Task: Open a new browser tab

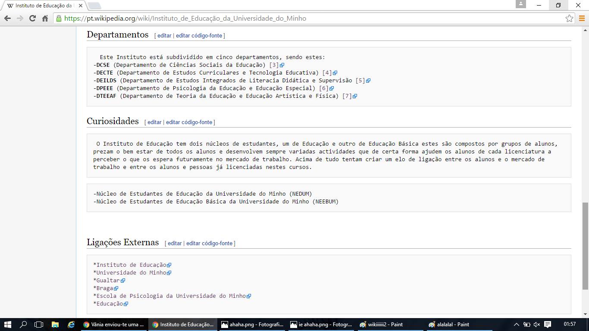Action: click(x=95, y=6)
